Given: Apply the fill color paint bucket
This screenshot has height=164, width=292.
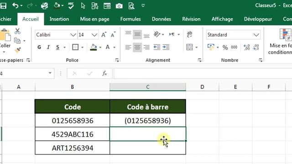Looking at the screenshot, I should click(x=94, y=47).
